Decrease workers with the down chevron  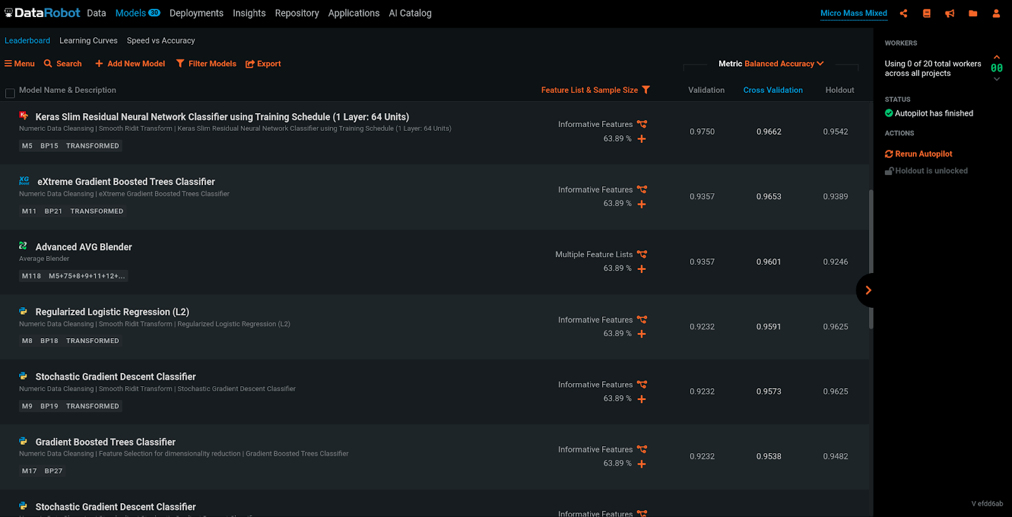click(997, 79)
